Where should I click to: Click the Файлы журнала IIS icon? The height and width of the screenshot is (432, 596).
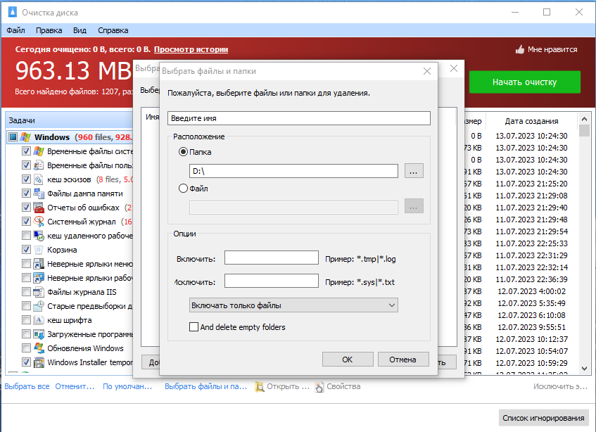pyautogui.click(x=39, y=292)
